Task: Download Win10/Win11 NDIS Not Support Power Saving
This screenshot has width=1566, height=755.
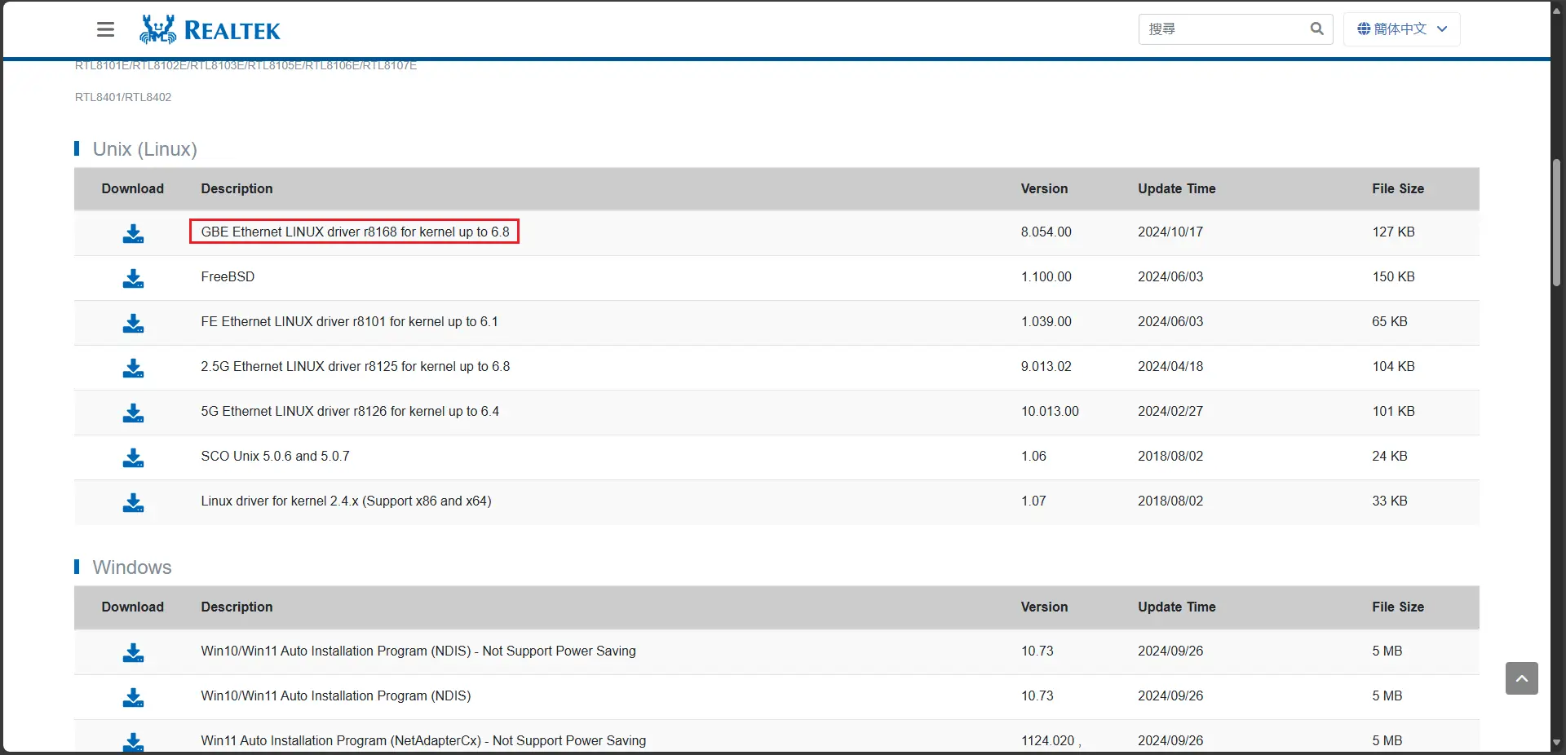Action: point(133,653)
